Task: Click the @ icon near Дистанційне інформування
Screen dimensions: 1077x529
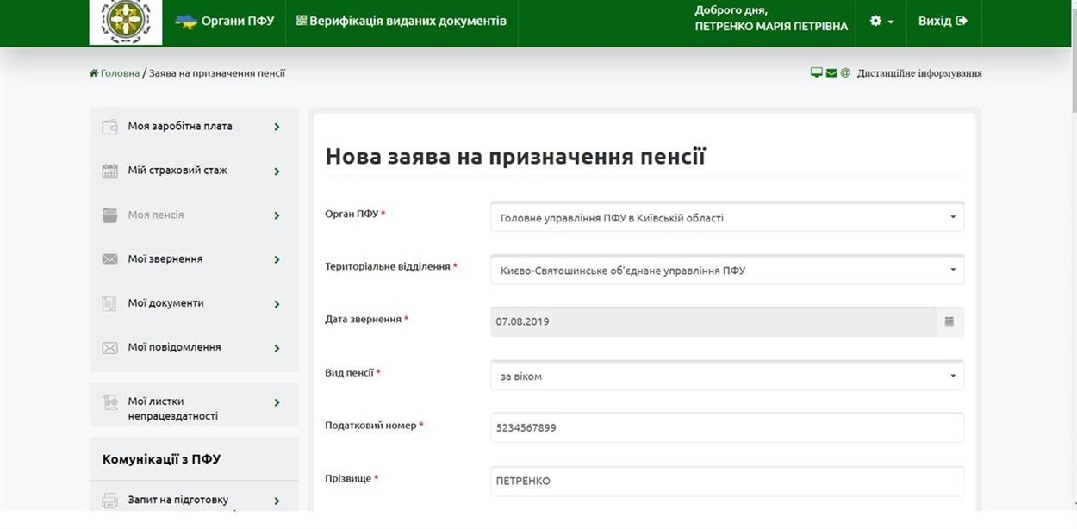Action: pyautogui.click(x=845, y=72)
